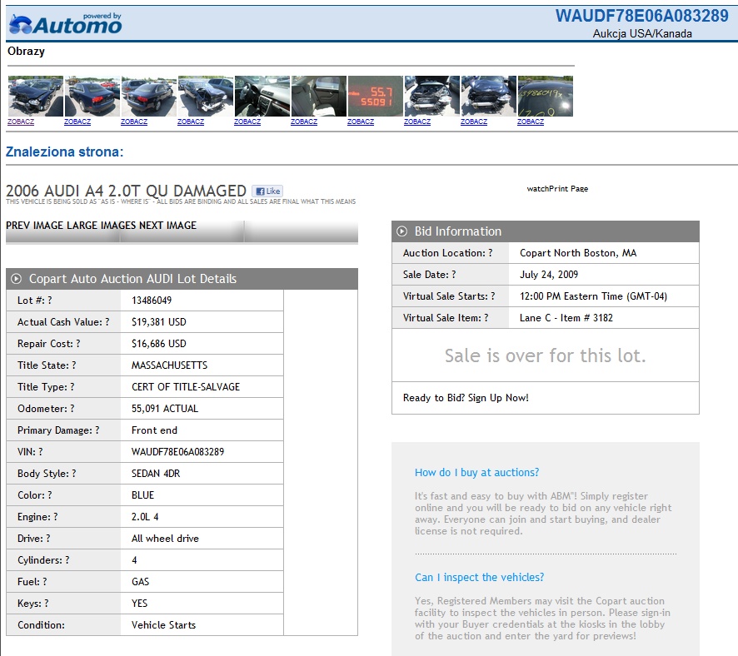Click Copart North Boston, MA location
The image size is (738, 656).
pos(578,253)
